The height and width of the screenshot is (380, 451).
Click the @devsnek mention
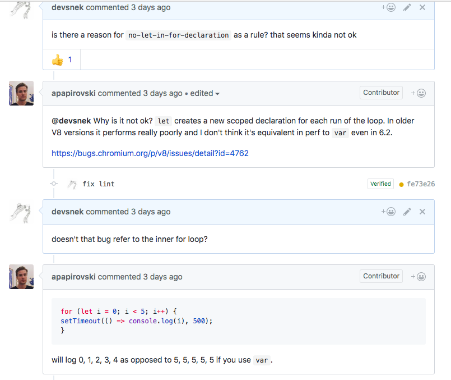(71, 121)
